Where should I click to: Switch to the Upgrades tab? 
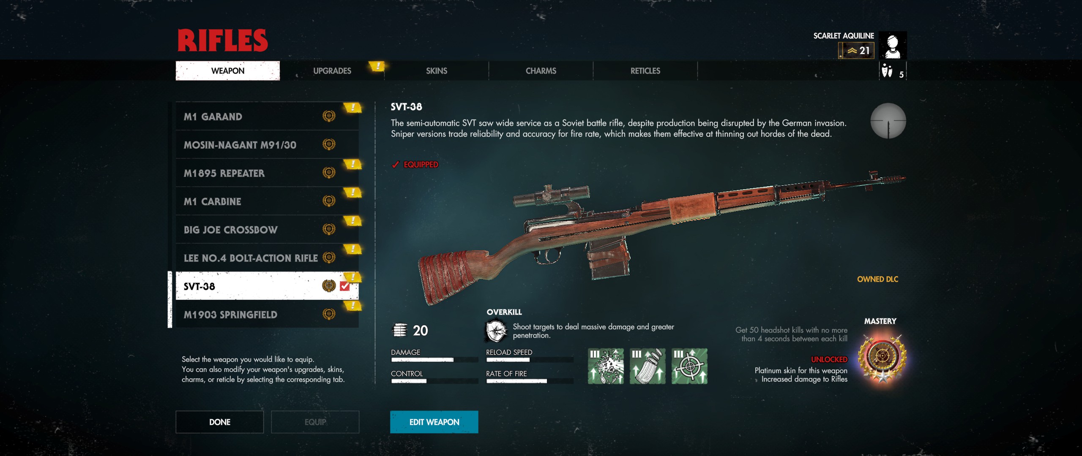coord(332,71)
